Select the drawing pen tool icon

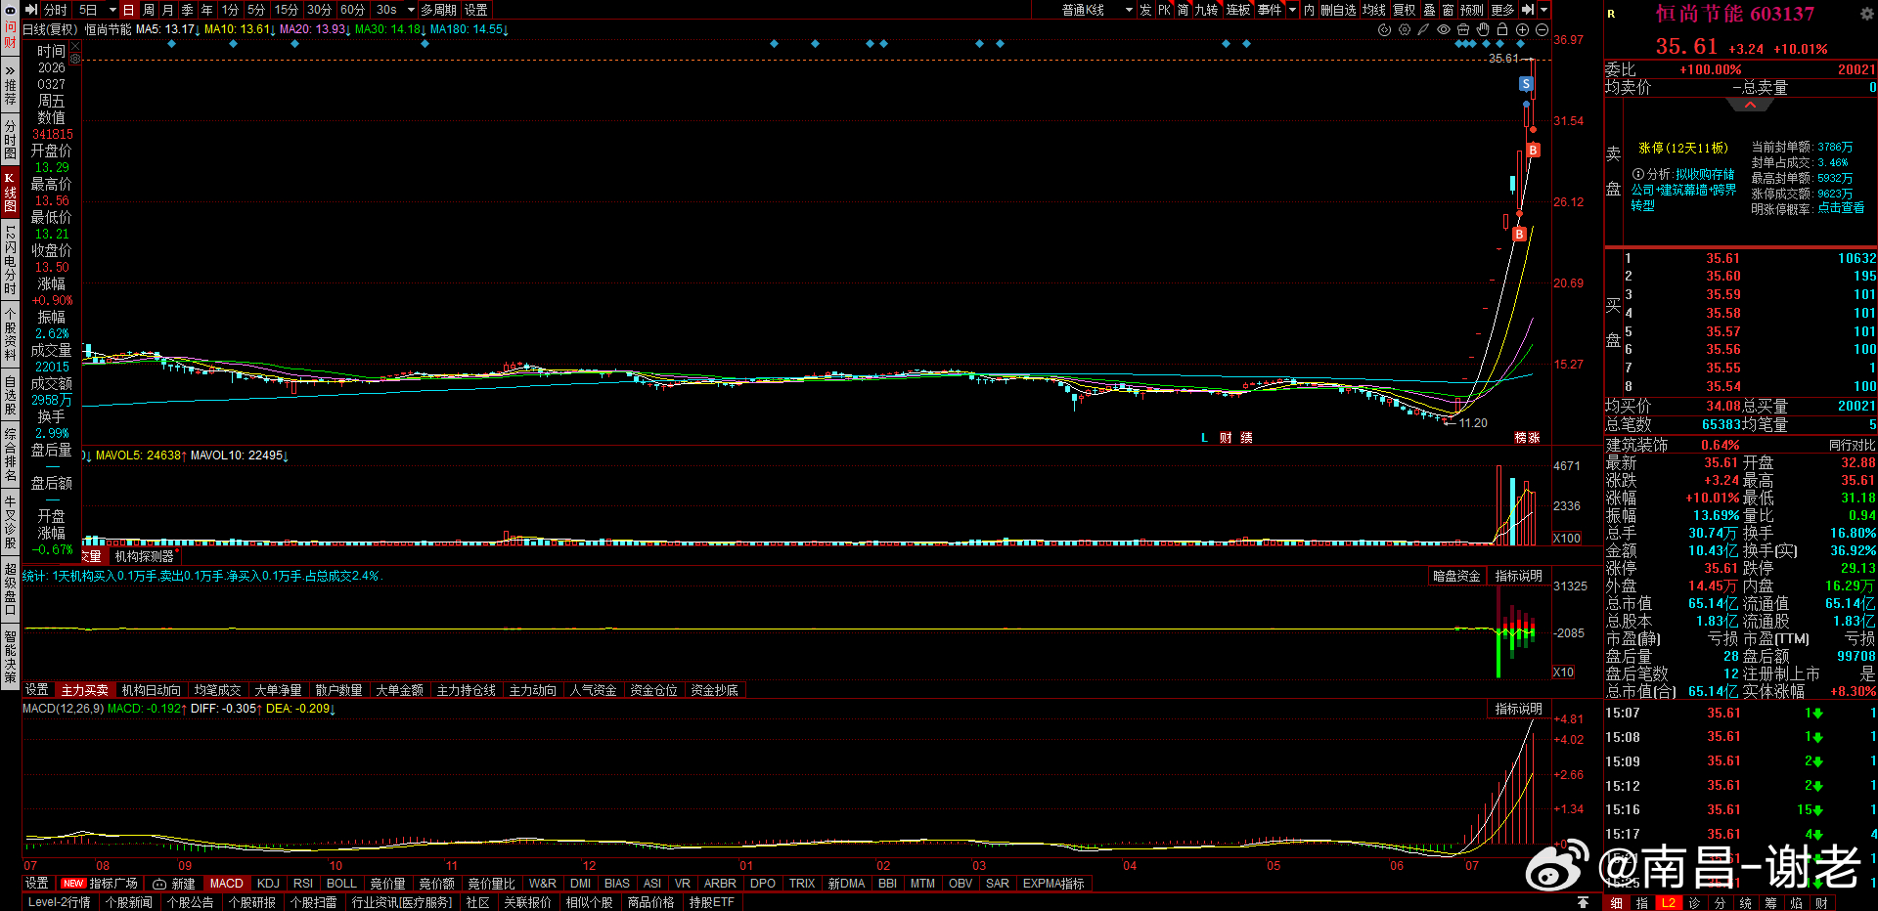click(1423, 29)
